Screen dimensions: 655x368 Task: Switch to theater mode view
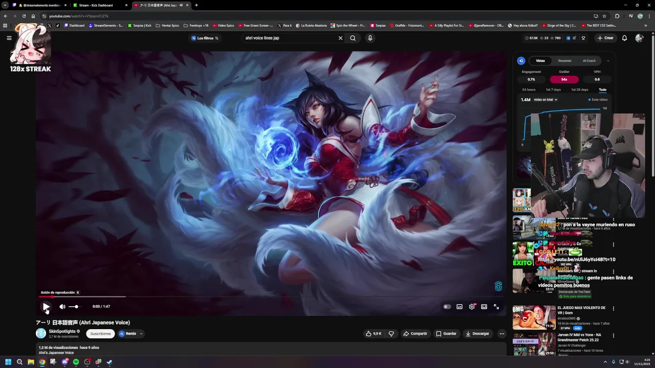click(x=484, y=307)
